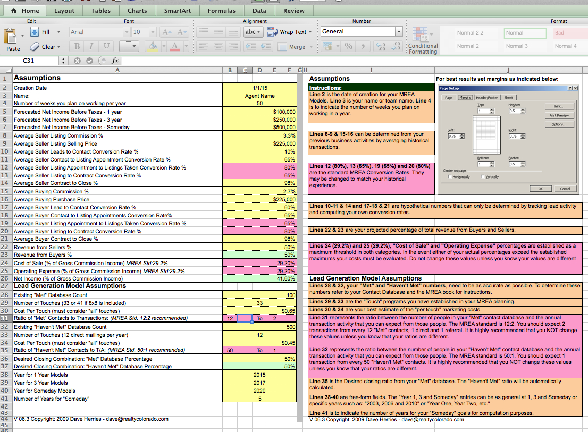Click the percent style icon

coord(349,47)
